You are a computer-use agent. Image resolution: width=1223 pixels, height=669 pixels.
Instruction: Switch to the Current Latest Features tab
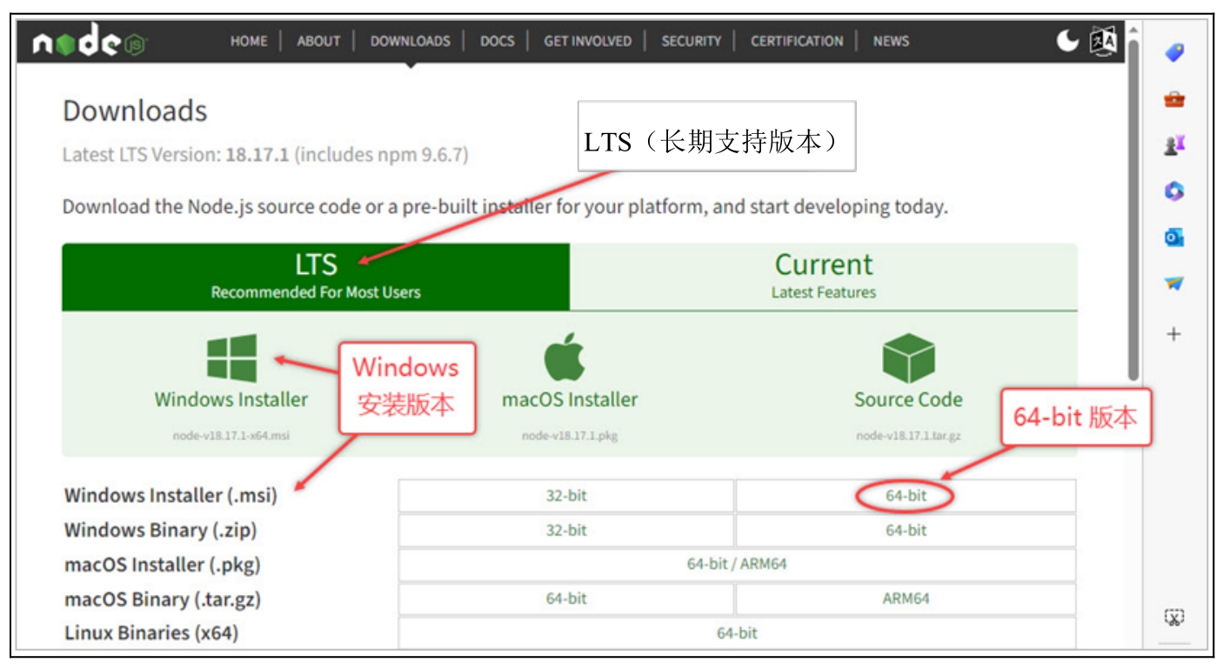tap(824, 277)
